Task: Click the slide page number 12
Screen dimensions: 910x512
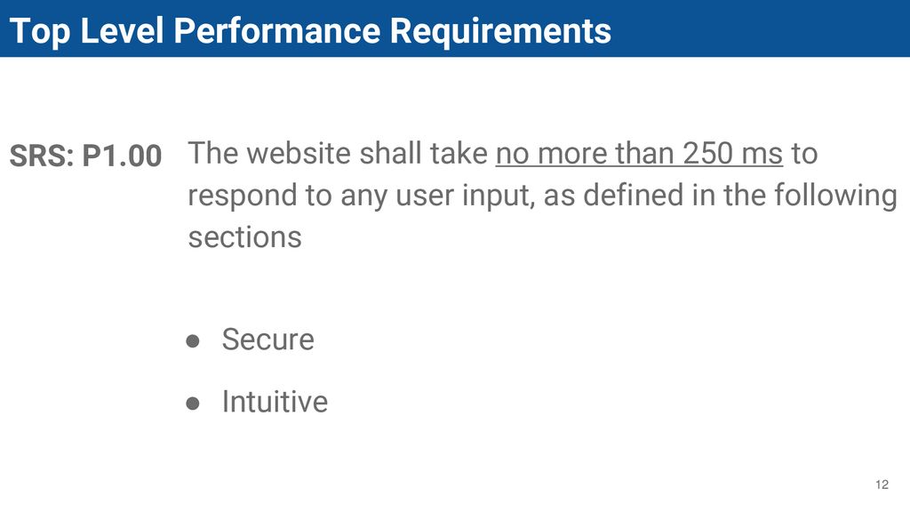Action: [882, 484]
